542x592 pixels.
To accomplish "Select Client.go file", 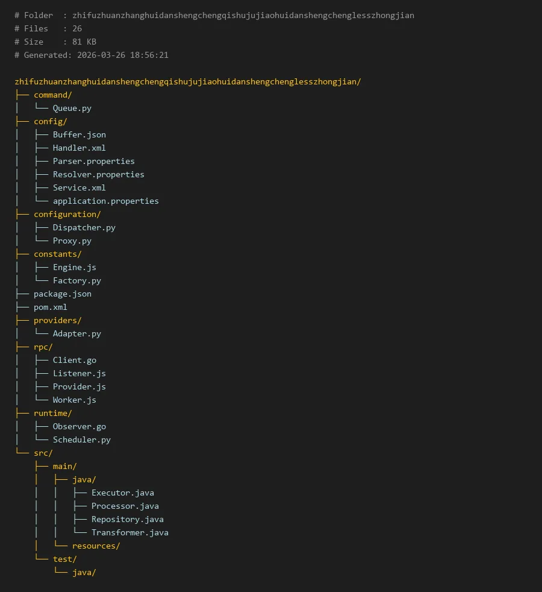I will 74,360.
